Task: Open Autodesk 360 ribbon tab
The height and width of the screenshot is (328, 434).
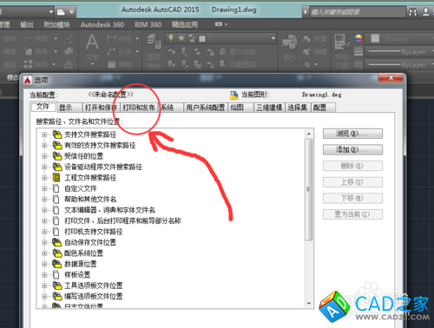Action: click(102, 25)
